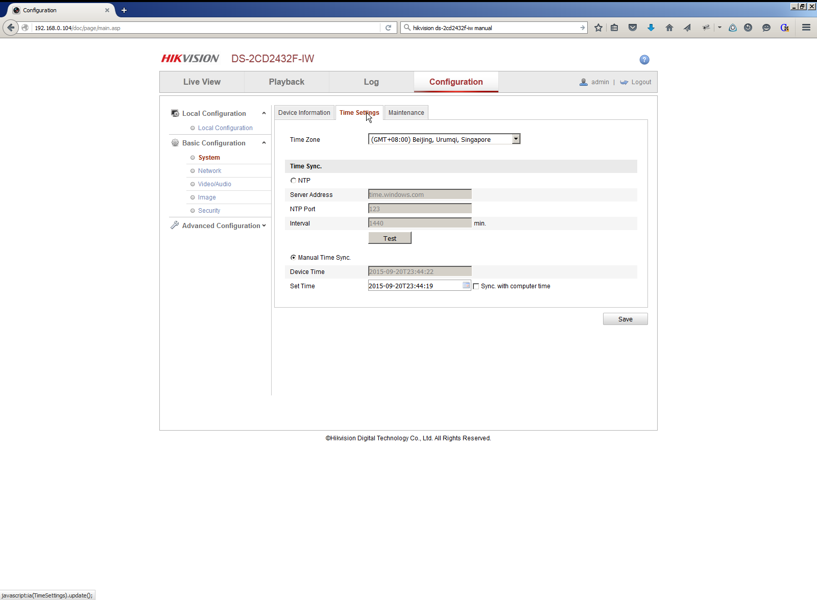Screen dimensions: 817x600
Task: Click the spider extension icon in toolbar
Action: coord(706,28)
